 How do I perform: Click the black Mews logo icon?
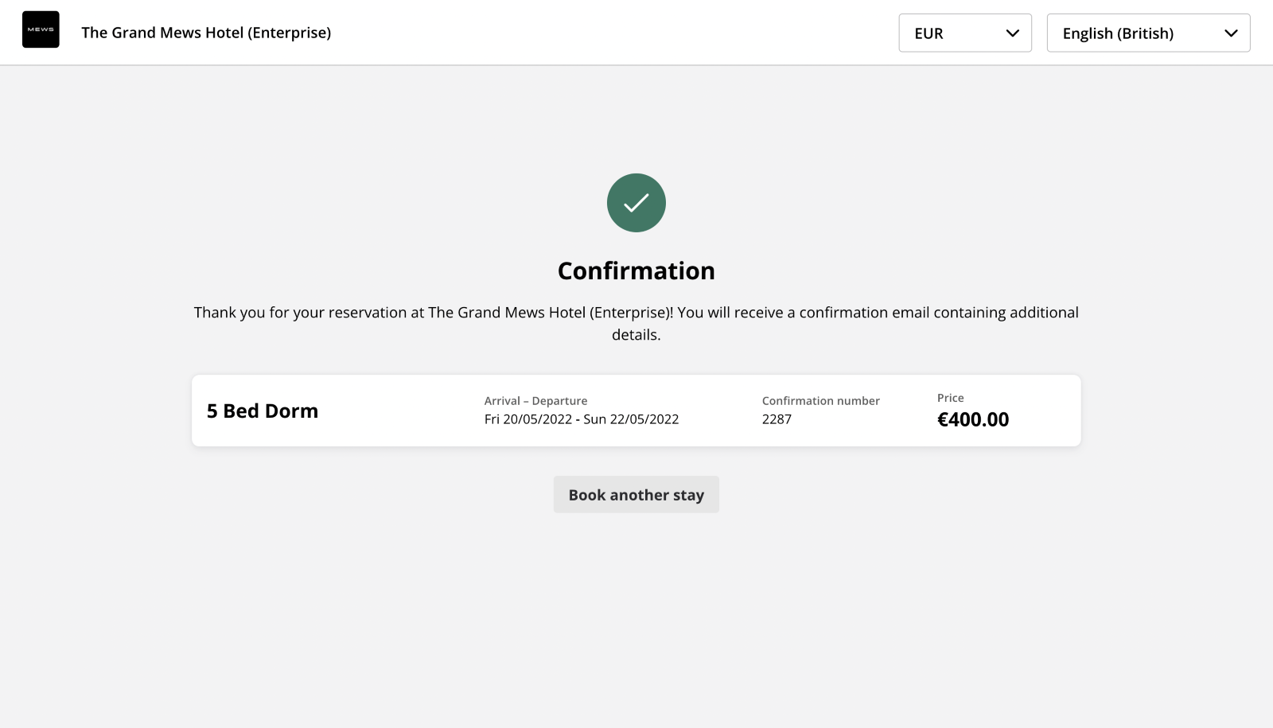[x=41, y=29]
